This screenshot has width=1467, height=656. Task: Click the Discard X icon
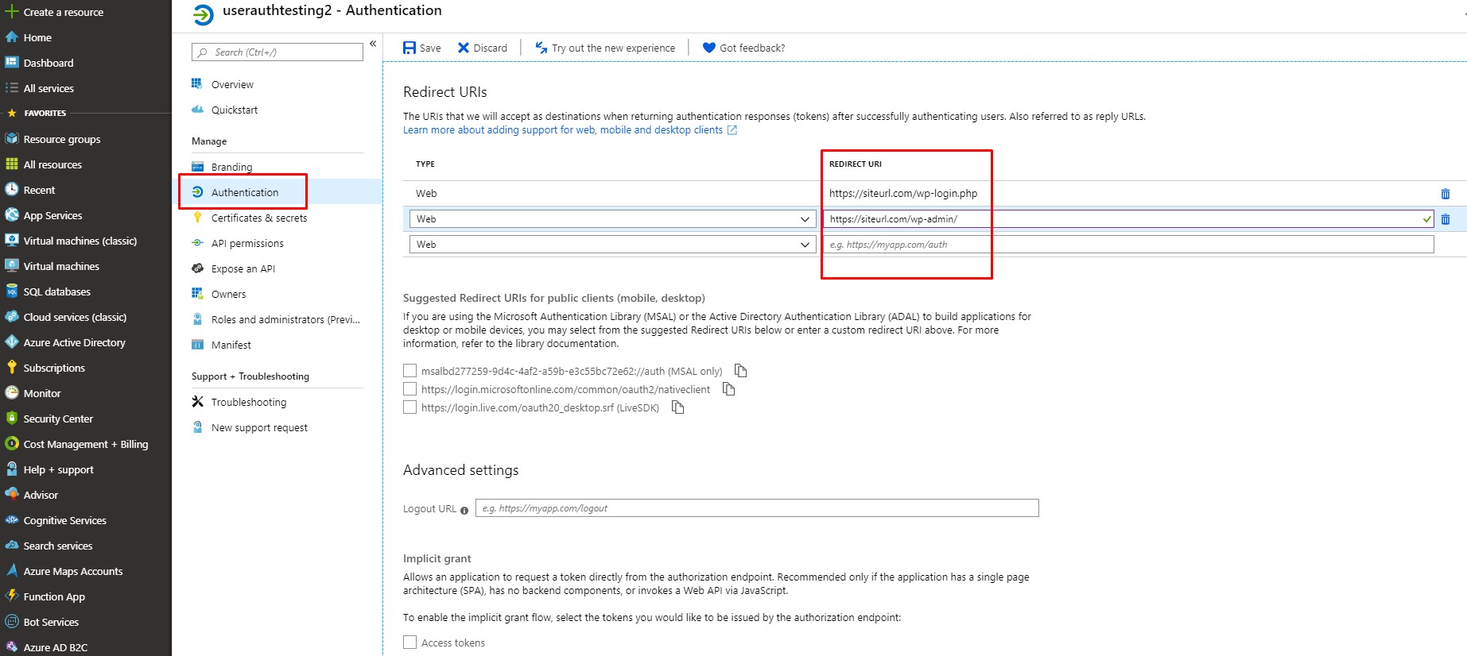click(x=464, y=48)
